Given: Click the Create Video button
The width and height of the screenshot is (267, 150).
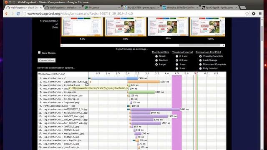Looking at the screenshot, I should click(46, 60).
